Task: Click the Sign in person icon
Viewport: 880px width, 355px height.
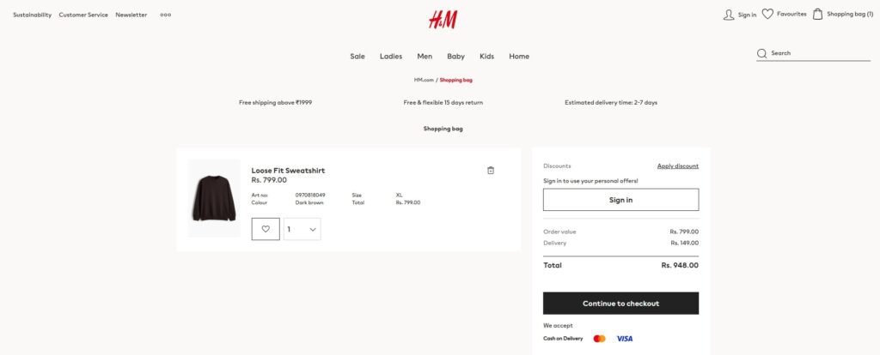Action: click(x=729, y=15)
